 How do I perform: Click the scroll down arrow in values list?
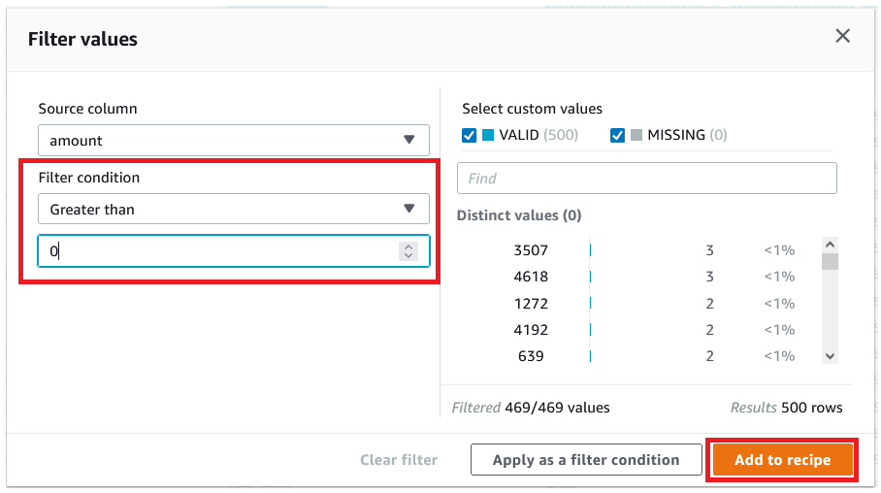click(x=830, y=356)
